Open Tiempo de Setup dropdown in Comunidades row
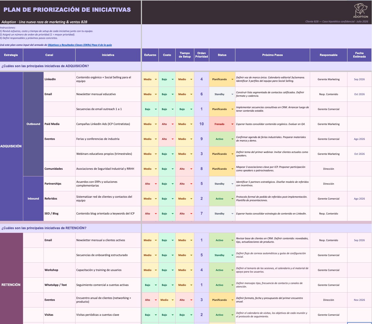 pos(191,169)
